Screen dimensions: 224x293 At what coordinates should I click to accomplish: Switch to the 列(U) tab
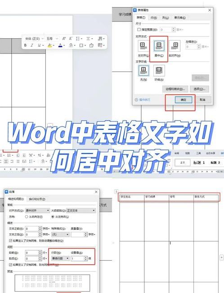click(166, 18)
